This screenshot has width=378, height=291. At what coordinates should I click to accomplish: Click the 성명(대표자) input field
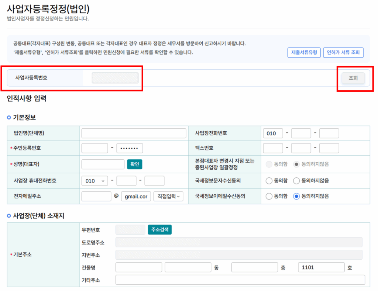(x=102, y=164)
